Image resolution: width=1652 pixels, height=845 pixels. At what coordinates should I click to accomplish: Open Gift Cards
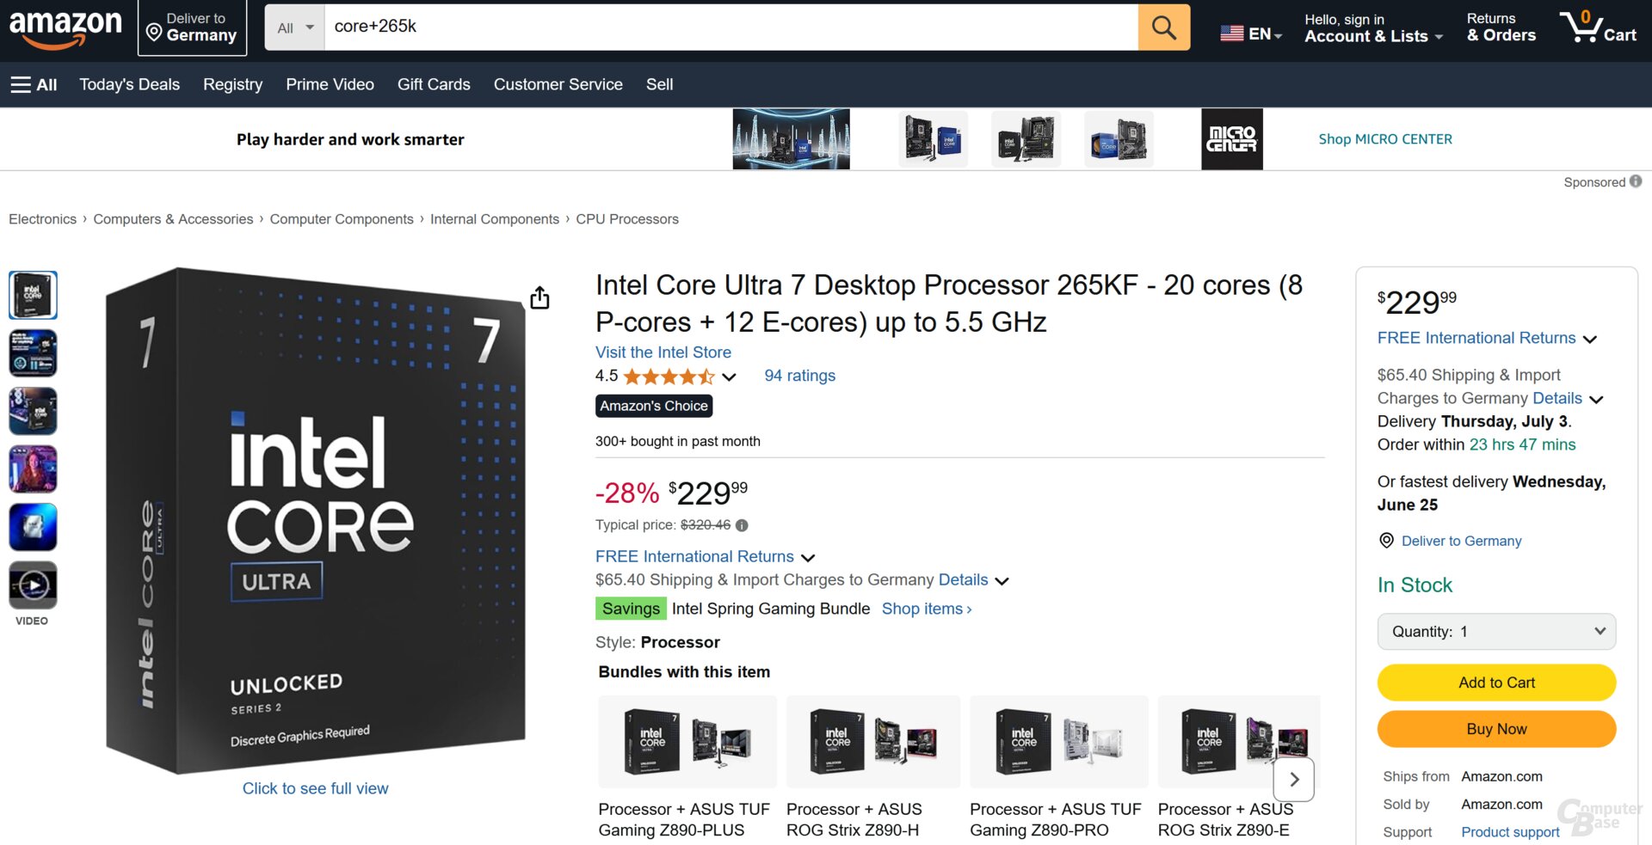click(x=434, y=84)
